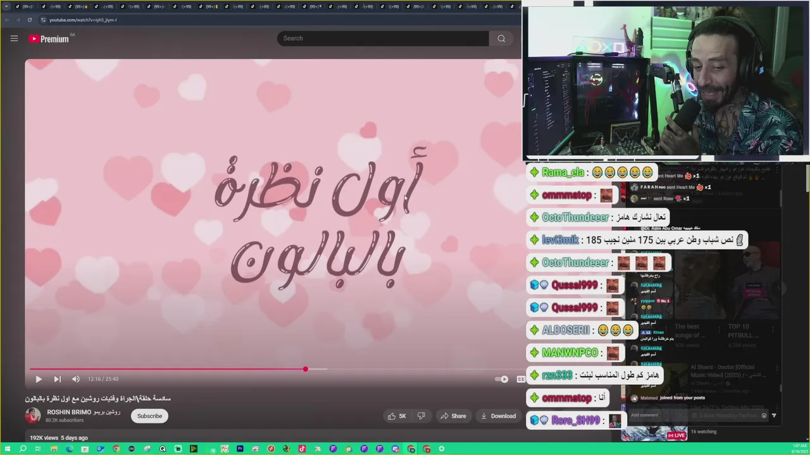Screen dimensions: 810x455
Task: Toggle the autoplay switch
Action: pos(501,379)
